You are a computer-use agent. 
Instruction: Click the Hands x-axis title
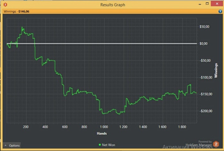pos(102,133)
